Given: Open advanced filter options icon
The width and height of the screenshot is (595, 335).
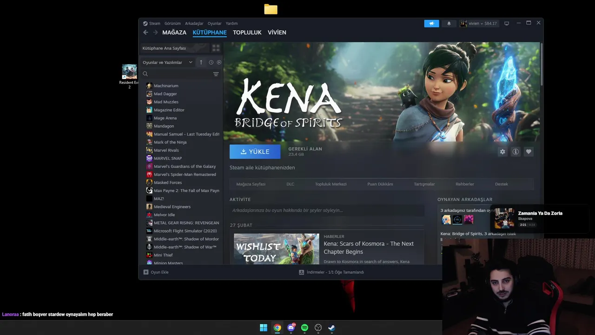Looking at the screenshot, I should click(x=216, y=74).
